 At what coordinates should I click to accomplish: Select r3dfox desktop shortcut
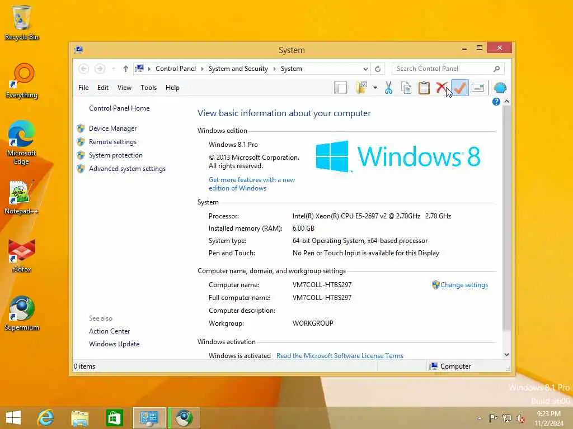(22, 255)
